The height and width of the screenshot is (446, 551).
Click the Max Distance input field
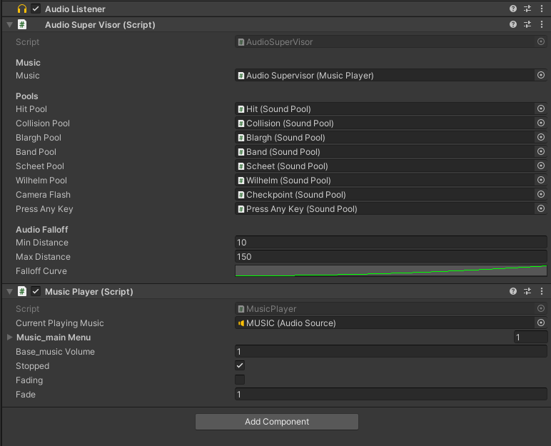pyautogui.click(x=390, y=257)
